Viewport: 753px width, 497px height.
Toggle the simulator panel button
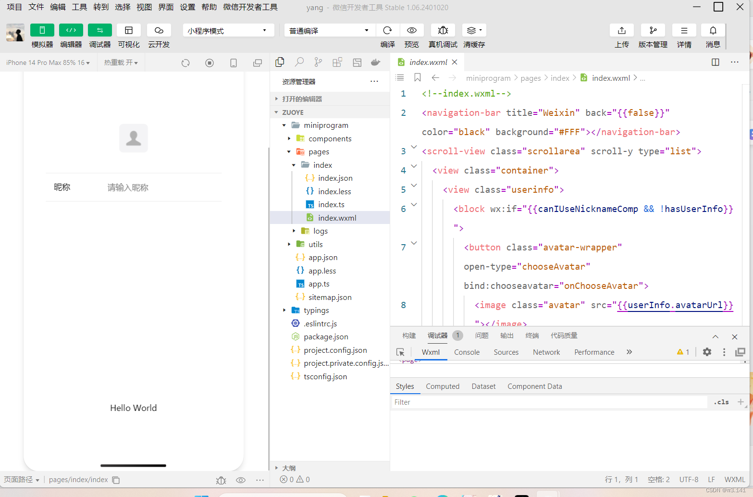(x=42, y=30)
